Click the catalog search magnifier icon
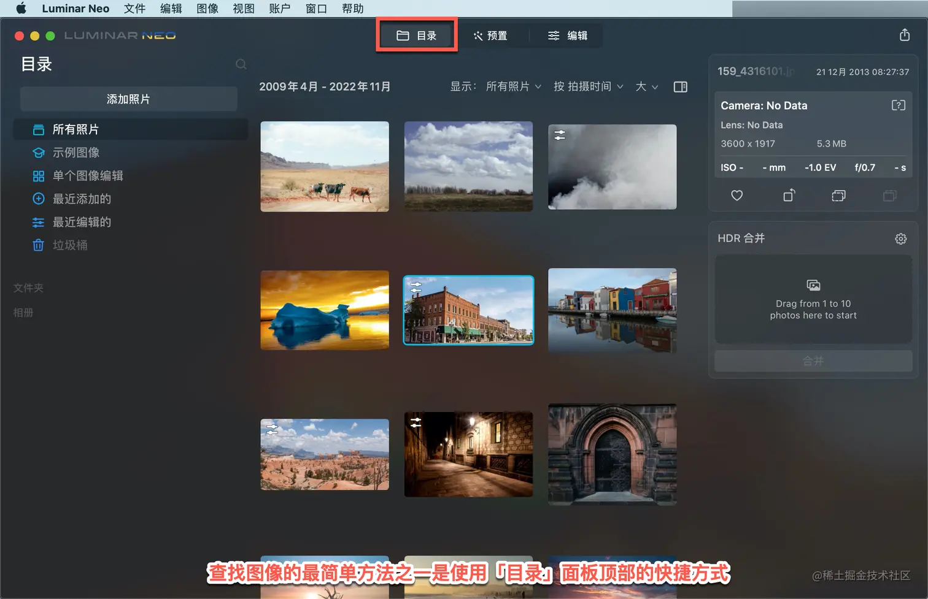The width and height of the screenshot is (928, 599). 241,64
